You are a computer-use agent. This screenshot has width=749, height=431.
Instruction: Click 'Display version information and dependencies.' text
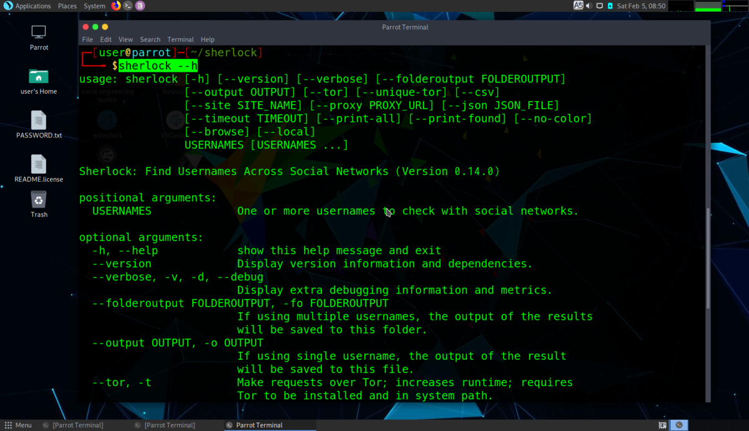click(385, 264)
